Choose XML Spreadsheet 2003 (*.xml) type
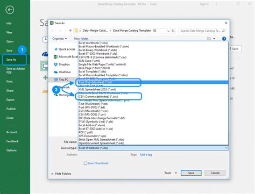This screenshot has width=255, height=194. (x=153, y=90)
